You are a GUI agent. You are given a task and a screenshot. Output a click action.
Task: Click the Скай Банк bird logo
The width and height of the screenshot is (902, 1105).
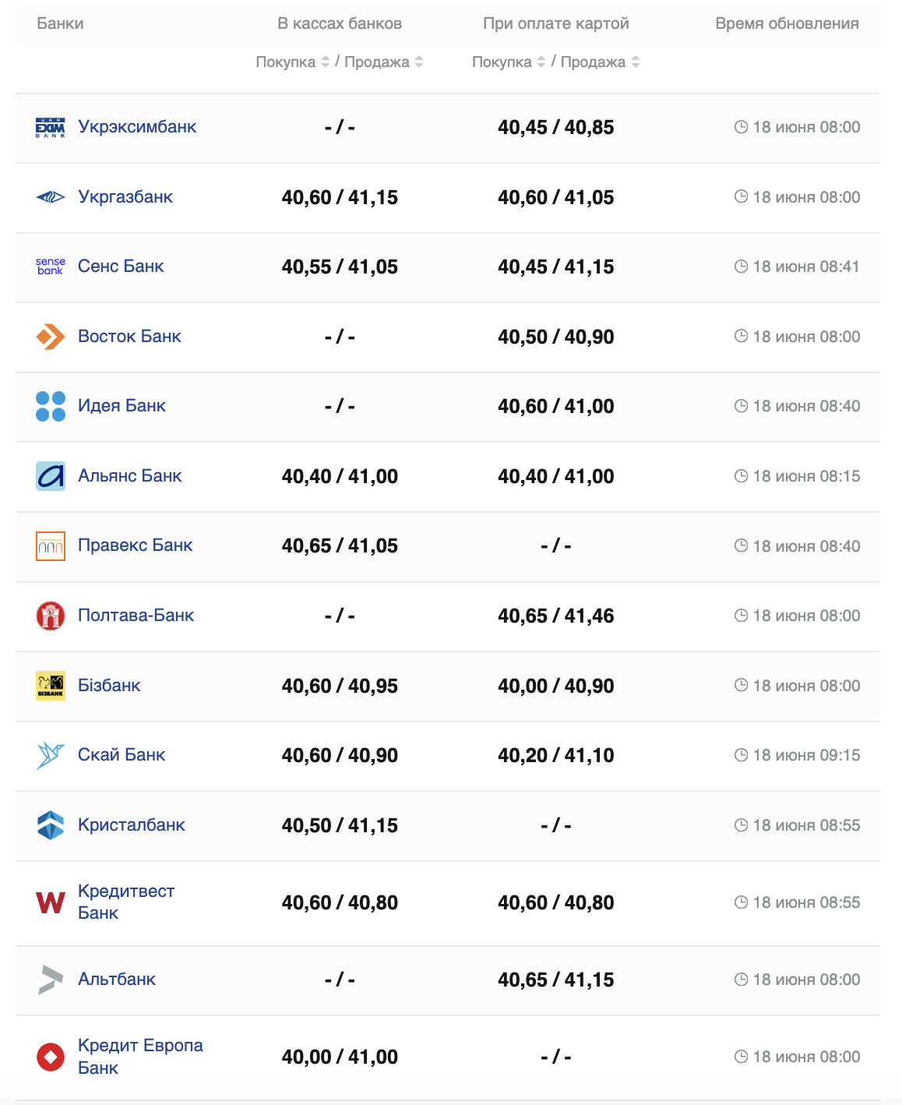51,755
